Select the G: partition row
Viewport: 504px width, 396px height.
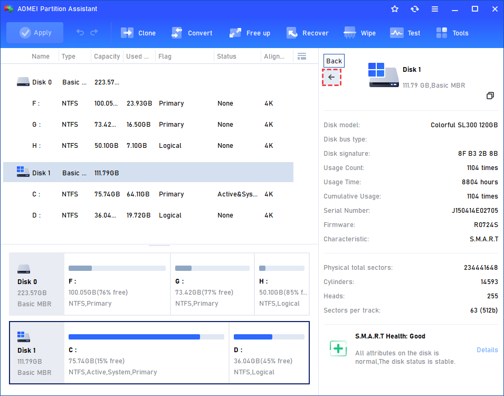pos(148,125)
